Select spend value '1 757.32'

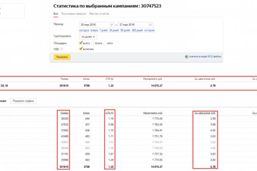coord(157,154)
